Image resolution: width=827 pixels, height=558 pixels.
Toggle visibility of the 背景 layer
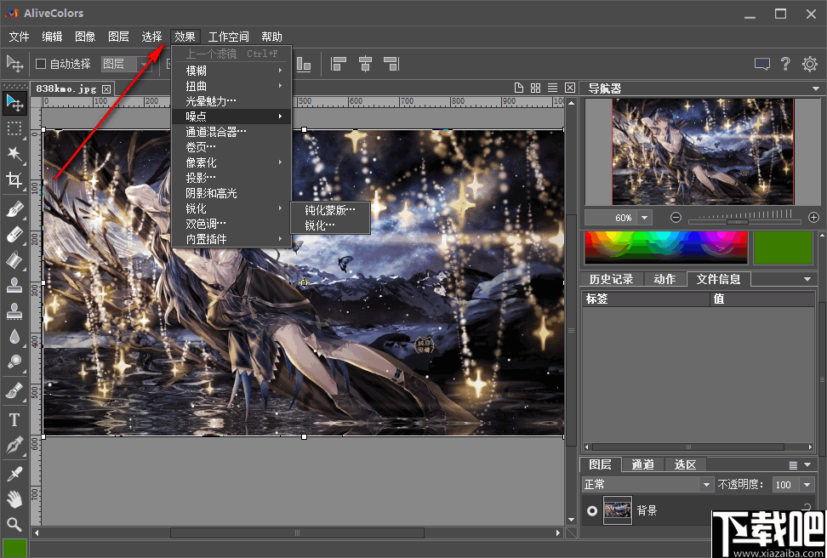coord(592,511)
